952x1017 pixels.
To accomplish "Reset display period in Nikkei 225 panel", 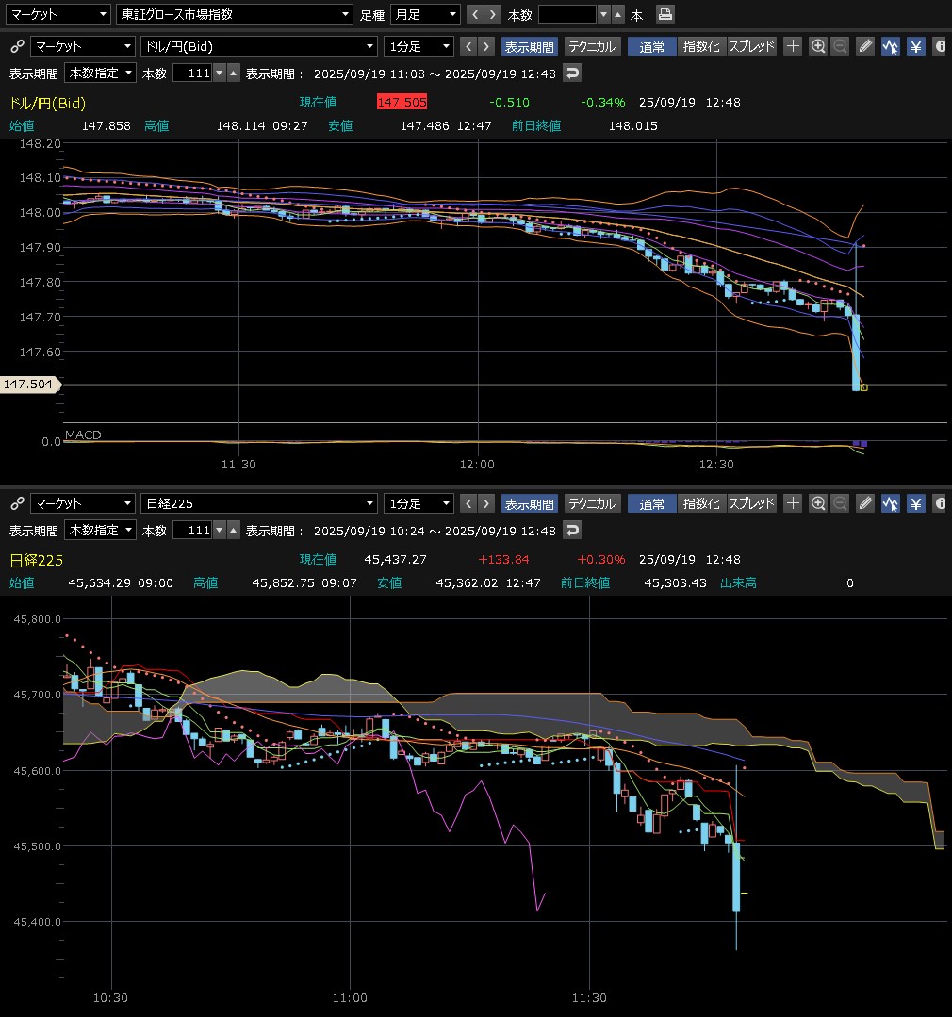I will 572,531.
